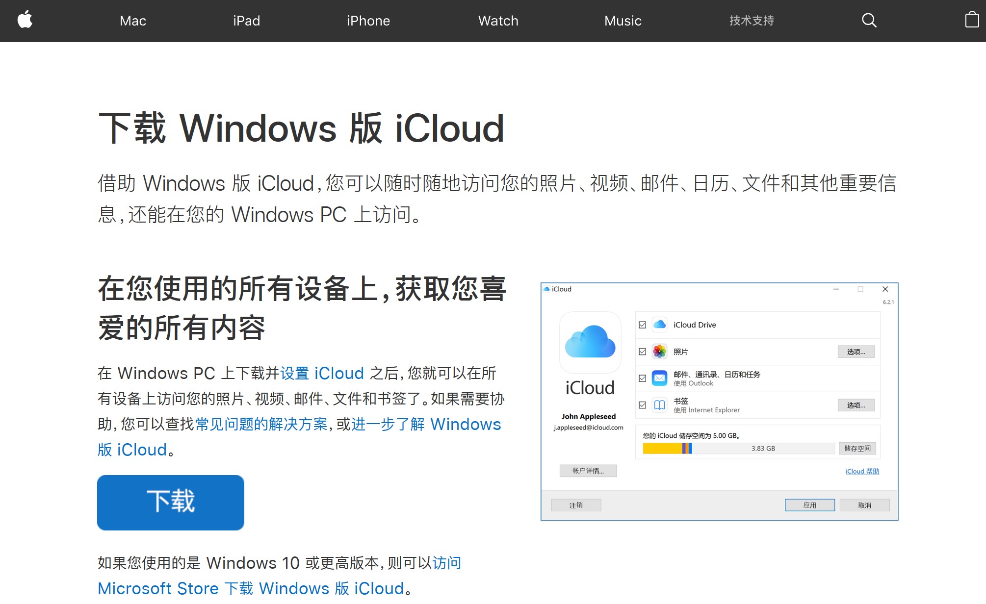The image size is (986, 604).
Task: Open the 技术支持 menu item
Action: pyautogui.click(x=751, y=21)
